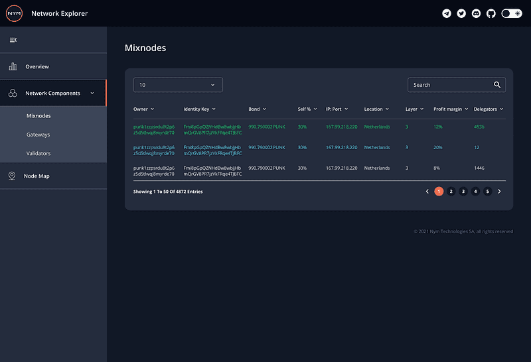Open the rows-per-page dropdown showing 10
The height and width of the screenshot is (362, 531).
point(178,85)
